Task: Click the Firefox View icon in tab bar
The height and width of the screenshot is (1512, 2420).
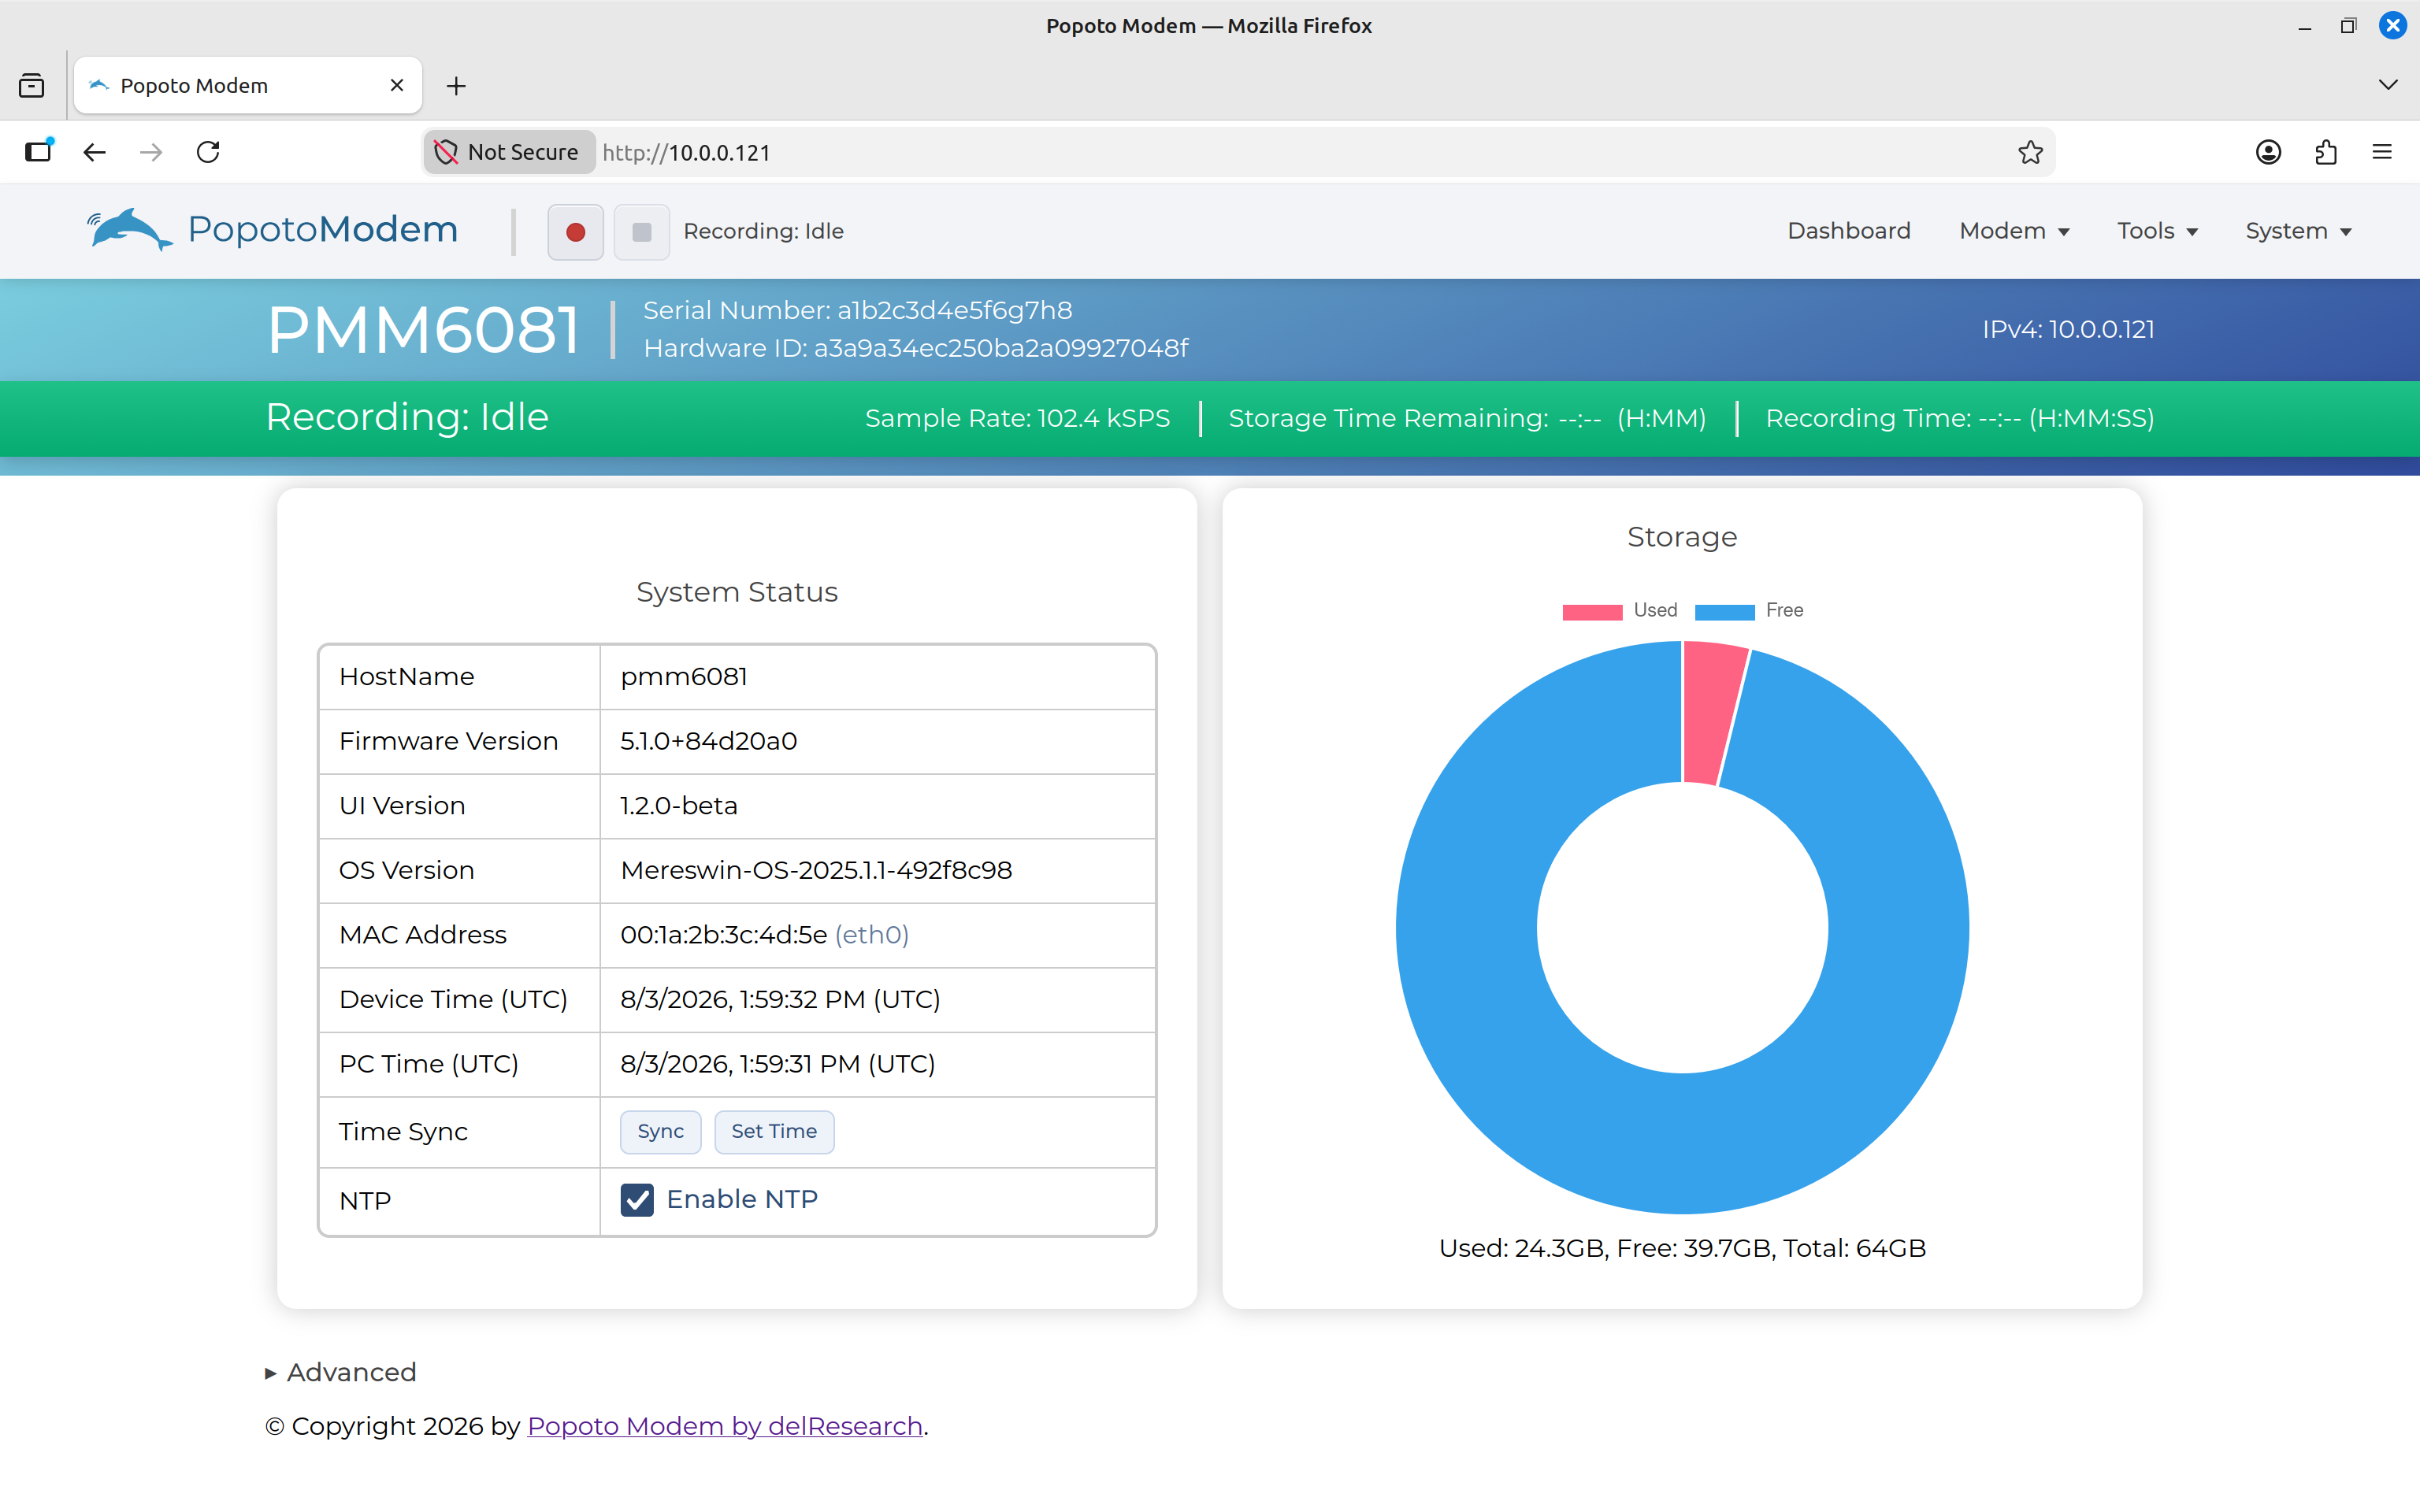Action: click(32, 86)
